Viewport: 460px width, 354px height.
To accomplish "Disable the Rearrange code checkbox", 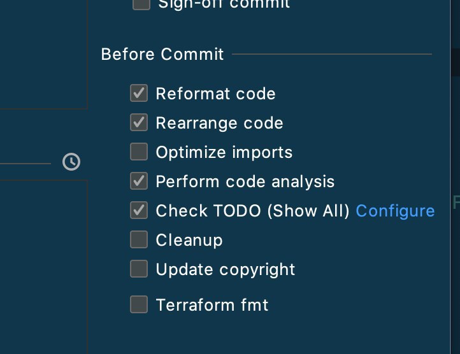I will [139, 122].
